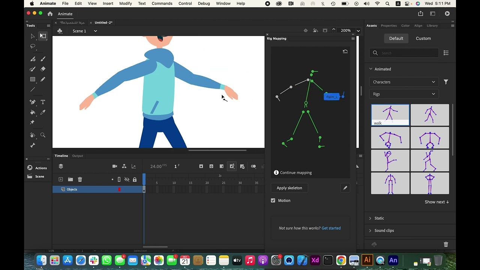Select the Paint Bucket tool

pyautogui.click(x=33, y=112)
